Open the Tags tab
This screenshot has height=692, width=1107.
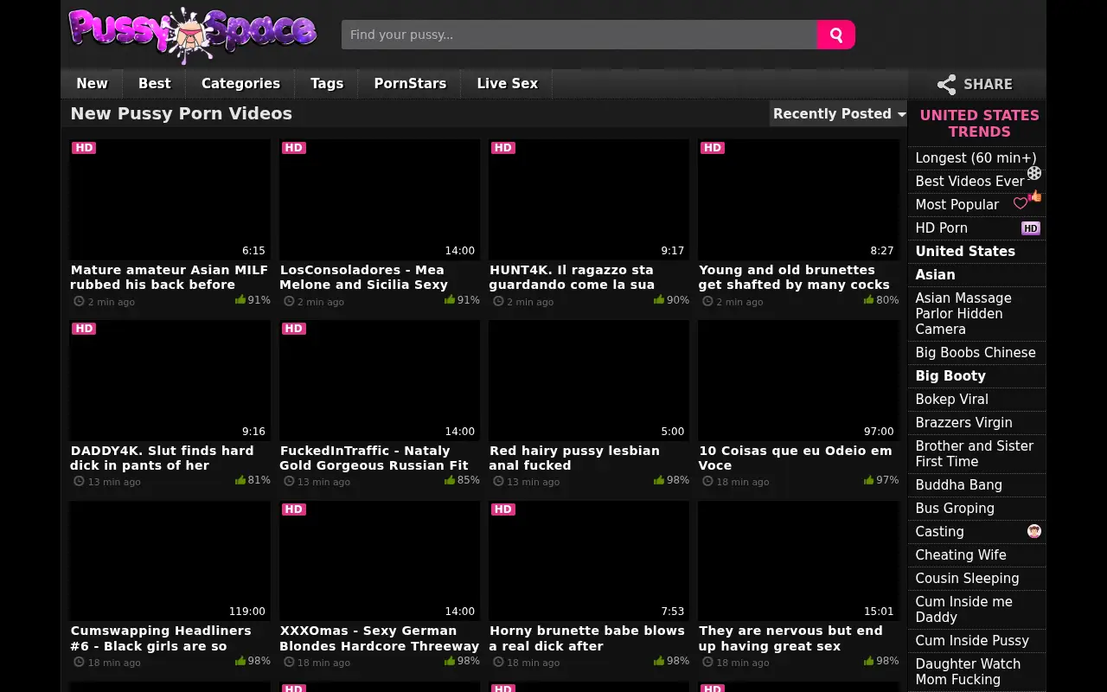tap(327, 84)
